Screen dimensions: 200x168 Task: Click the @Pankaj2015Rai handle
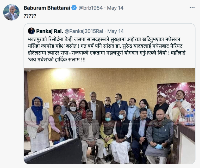point(84,31)
